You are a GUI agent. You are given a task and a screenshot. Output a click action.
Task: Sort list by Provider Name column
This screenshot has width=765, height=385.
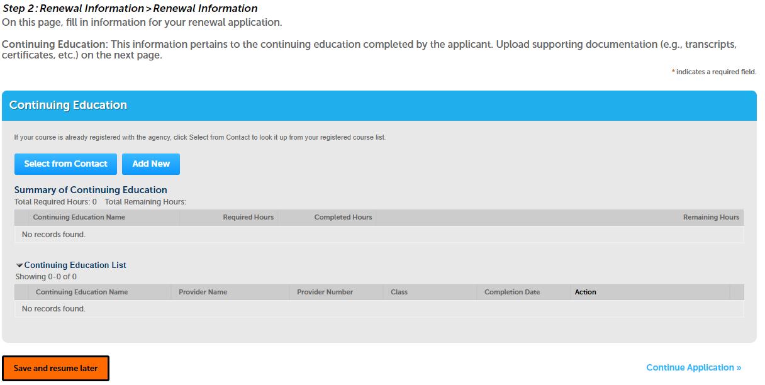[x=203, y=292]
